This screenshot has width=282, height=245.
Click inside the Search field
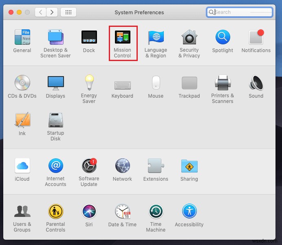(240, 12)
